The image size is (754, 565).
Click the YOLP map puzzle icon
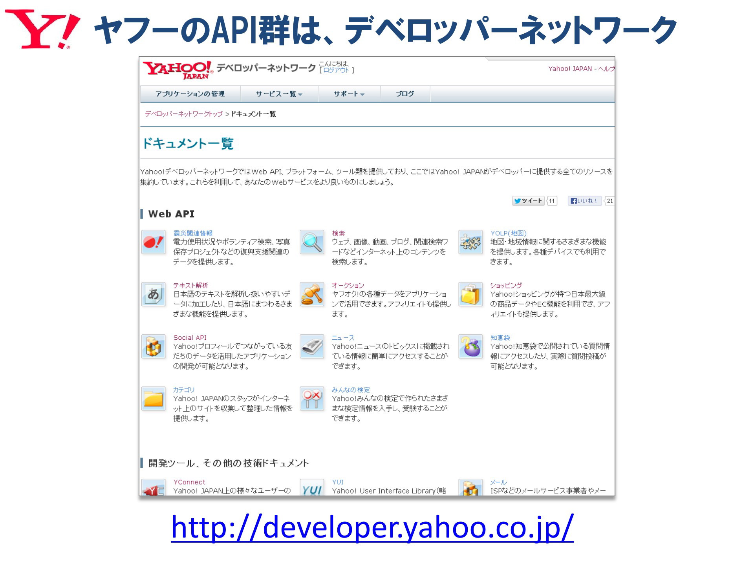[x=470, y=242]
